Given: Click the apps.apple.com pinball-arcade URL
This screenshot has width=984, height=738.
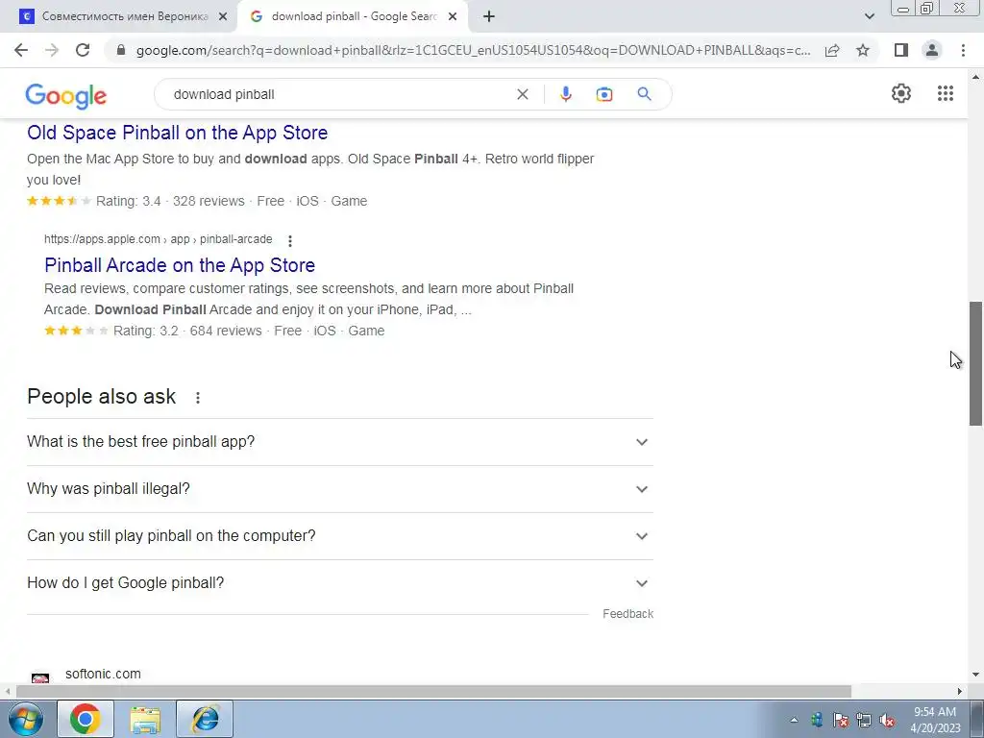Looking at the screenshot, I should (x=159, y=239).
